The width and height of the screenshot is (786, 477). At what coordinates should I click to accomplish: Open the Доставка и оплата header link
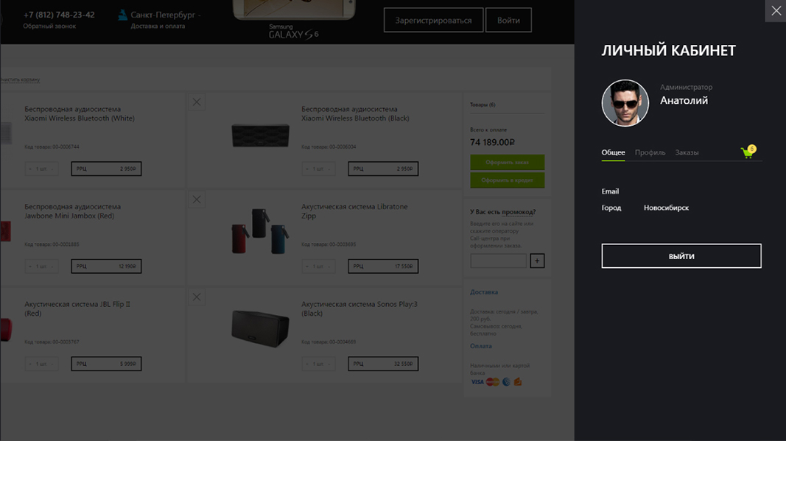coord(158,26)
